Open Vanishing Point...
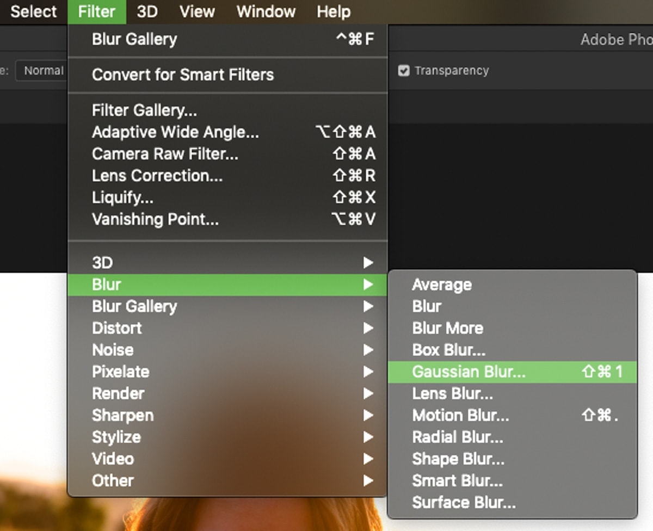Image resolution: width=653 pixels, height=531 pixels. [227, 219]
